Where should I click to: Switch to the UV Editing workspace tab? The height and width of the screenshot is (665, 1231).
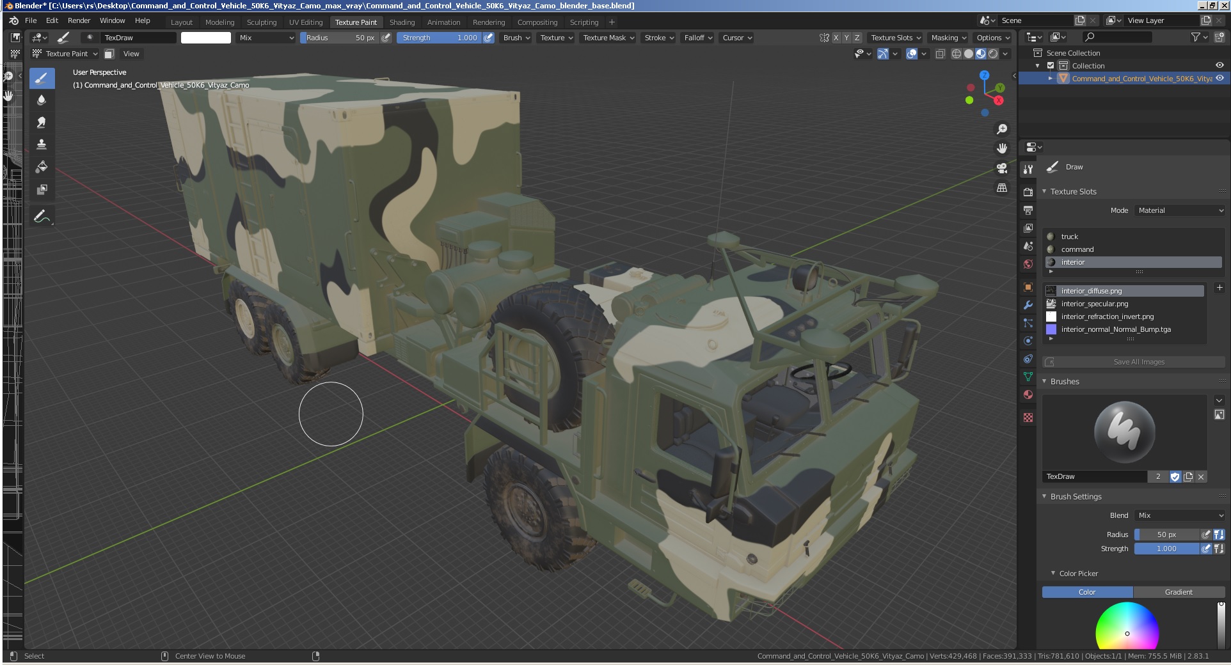point(306,22)
